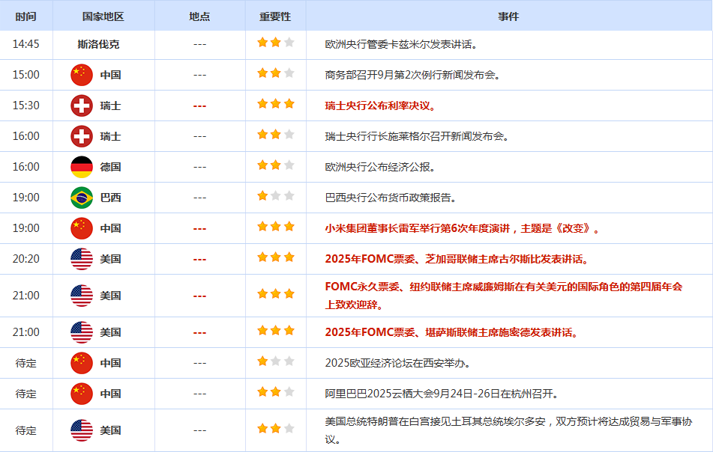713x452 pixels.
Task: Click the US flag beside the 特朗普 event
Action: coord(82,430)
